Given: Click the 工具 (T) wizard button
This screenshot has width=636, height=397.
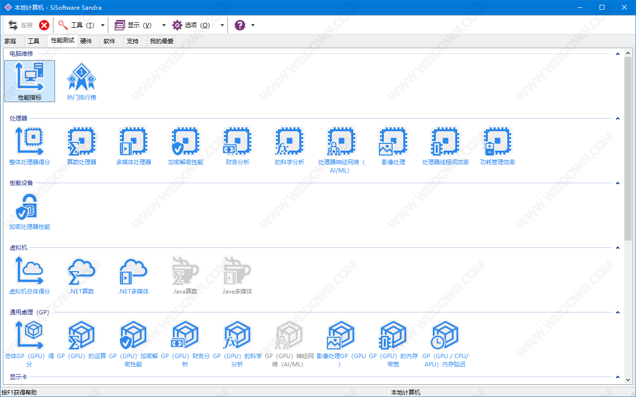Looking at the screenshot, I should (77, 25).
